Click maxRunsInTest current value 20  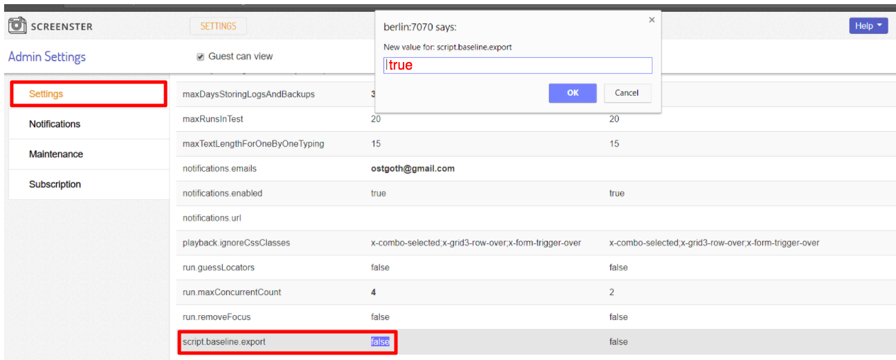click(376, 119)
